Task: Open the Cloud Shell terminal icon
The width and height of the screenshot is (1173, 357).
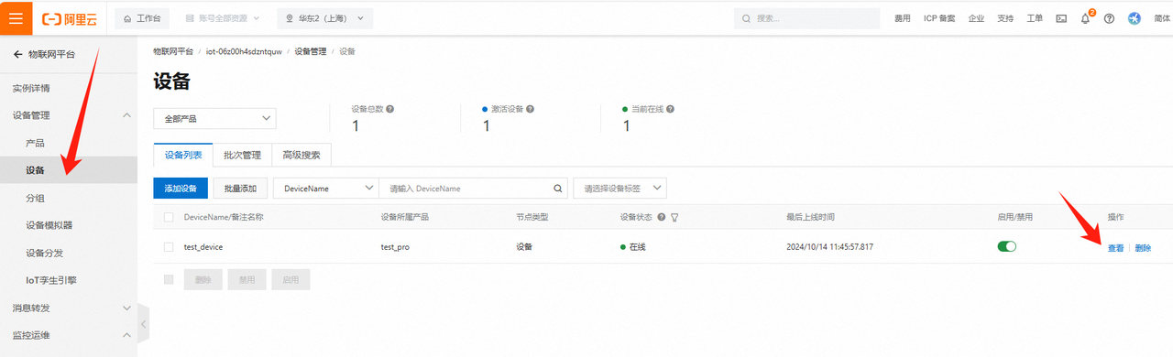Action: (x=1062, y=18)
